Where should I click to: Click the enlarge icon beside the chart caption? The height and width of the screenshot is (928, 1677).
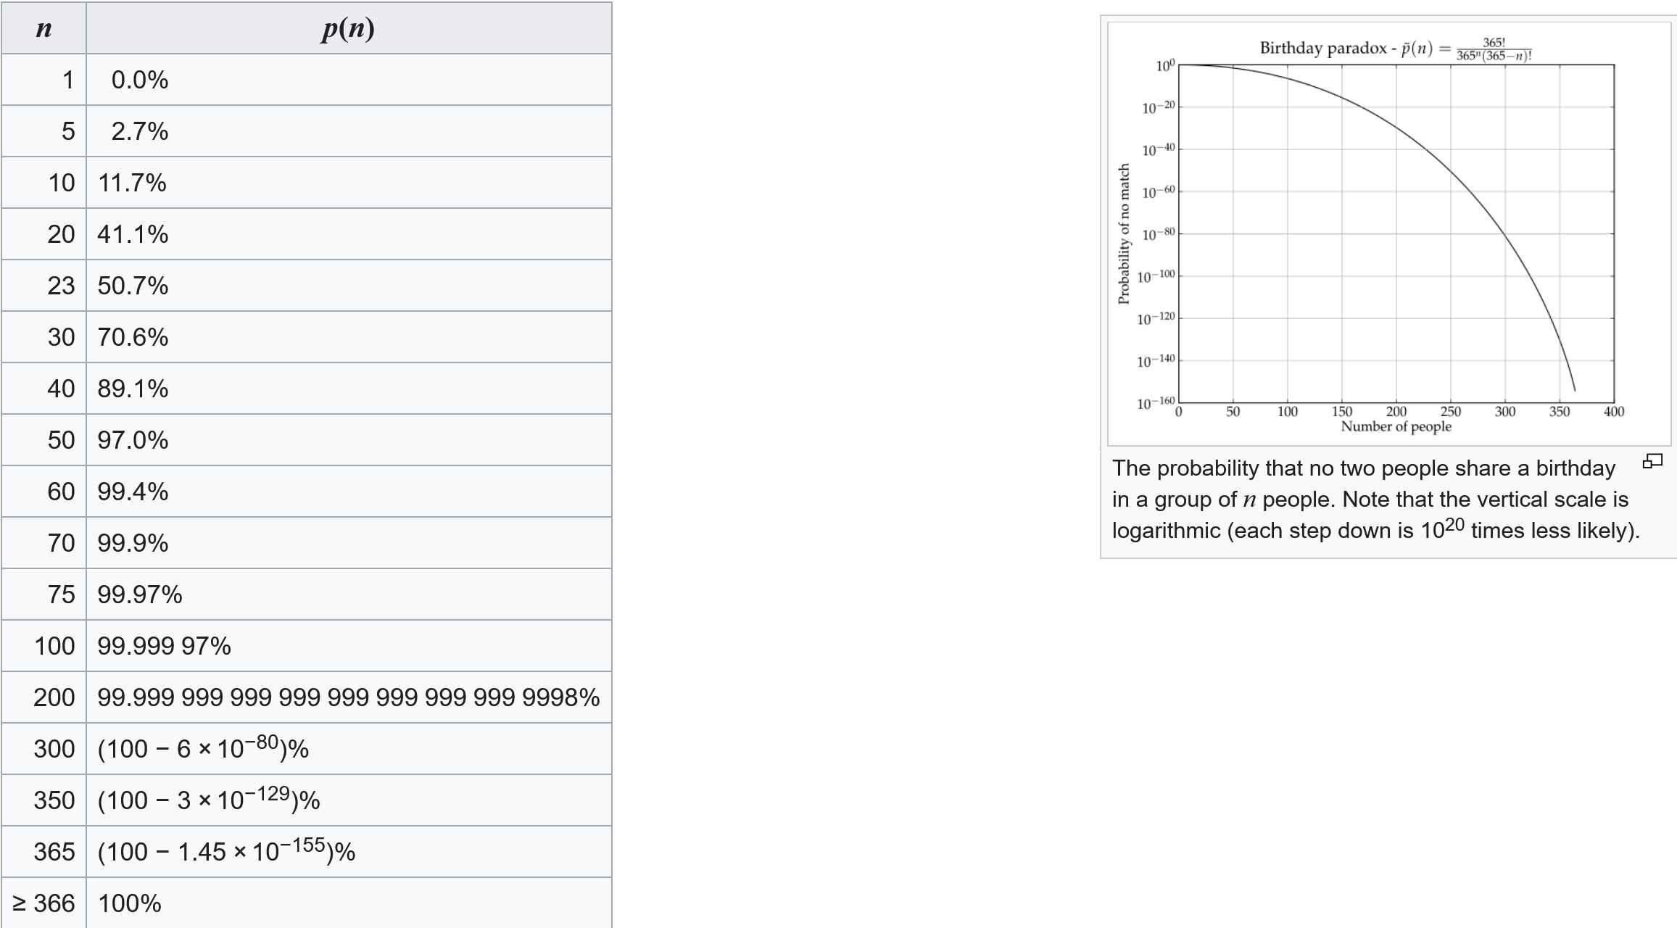1652,461
